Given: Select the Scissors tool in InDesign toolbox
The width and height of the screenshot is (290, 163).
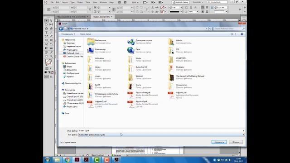Looking at the screenshot, I should (46, 44).
